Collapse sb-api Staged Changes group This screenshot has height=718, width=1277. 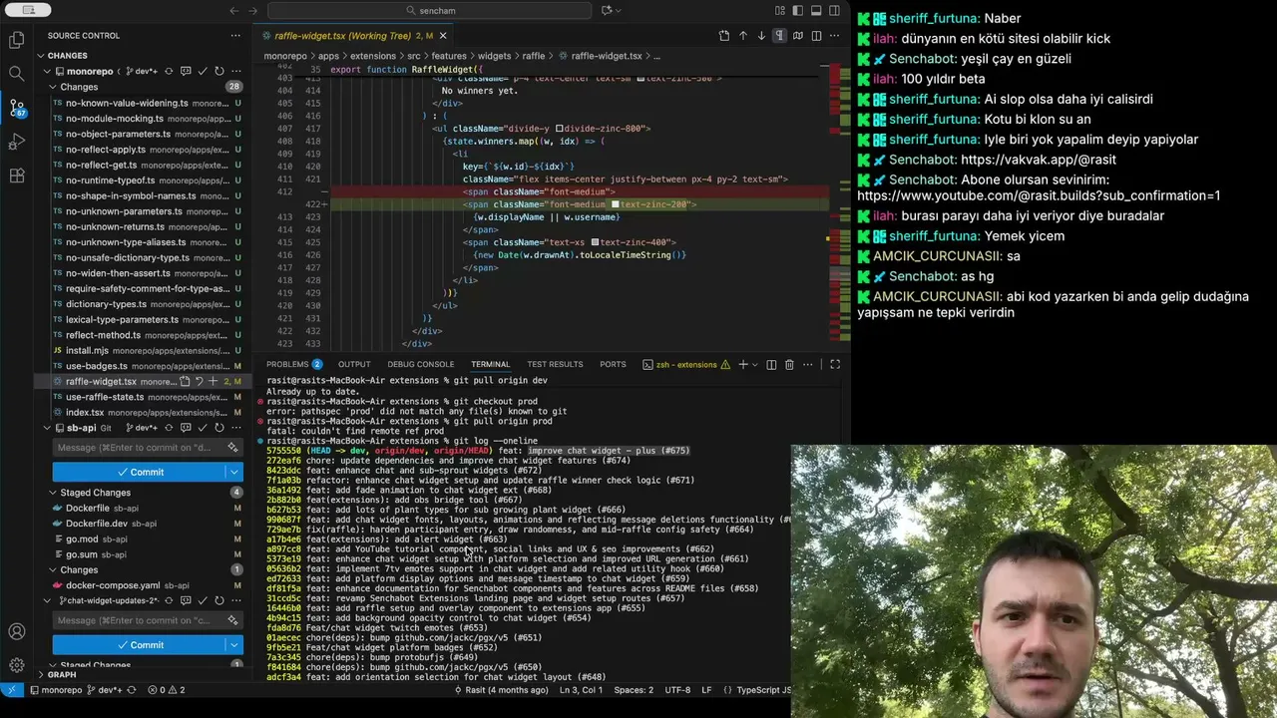pyautogui.click(x=53, y=493)
